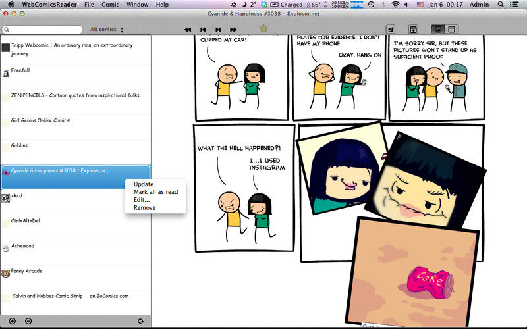Click the Jan 6 00:17 clock

click(x=446, y=5)
